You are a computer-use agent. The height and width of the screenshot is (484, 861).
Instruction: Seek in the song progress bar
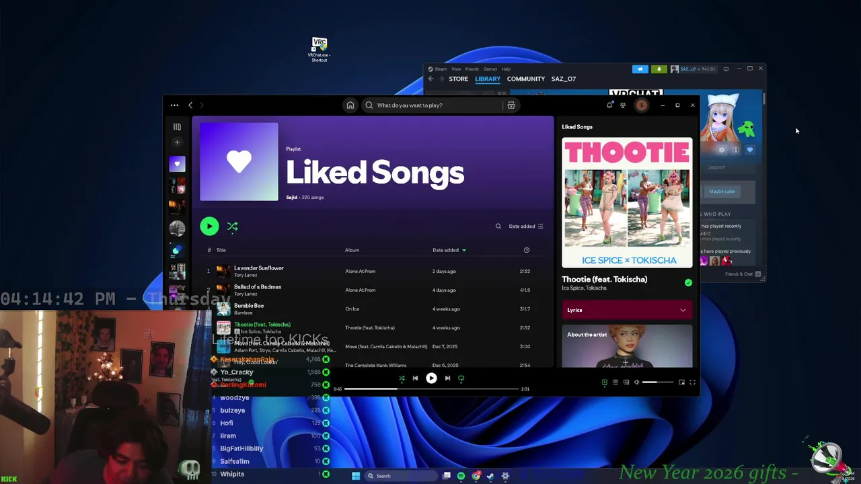pyautogui.click(x=431, y=389)
